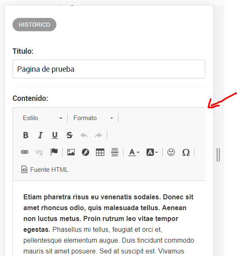Viewport: 237px width, 256px height.
Task: Expand the Formato dropdown
Action: tap(93, 118)
